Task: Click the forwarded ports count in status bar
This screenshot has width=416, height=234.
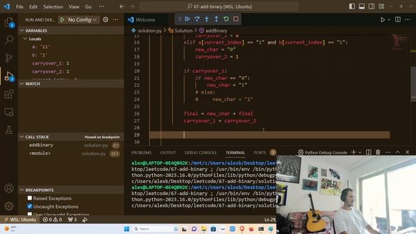Action: pos(72,220)
